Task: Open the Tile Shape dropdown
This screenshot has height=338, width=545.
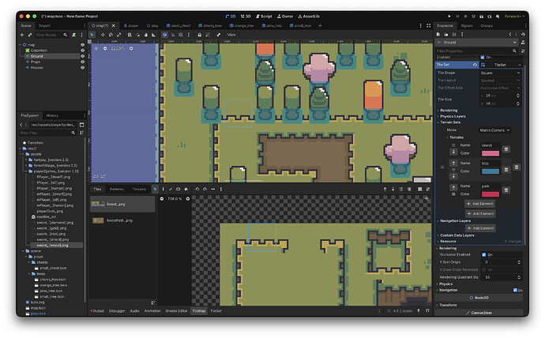Action: (500, 73)
